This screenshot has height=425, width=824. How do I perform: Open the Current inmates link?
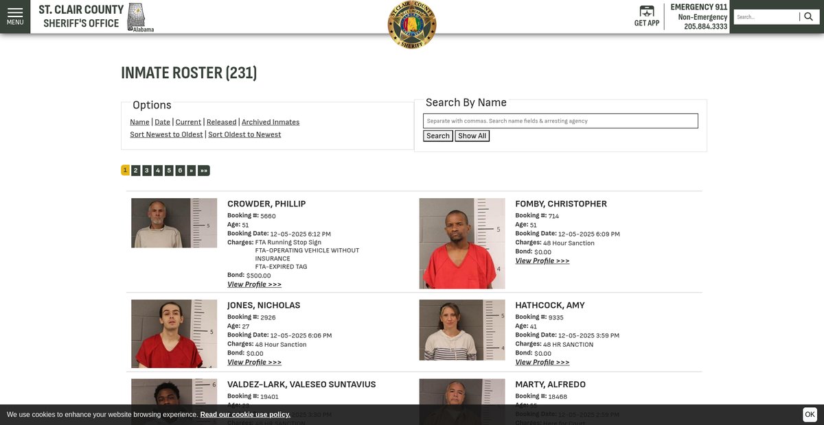pyautogui.click(x=188, y=122)
